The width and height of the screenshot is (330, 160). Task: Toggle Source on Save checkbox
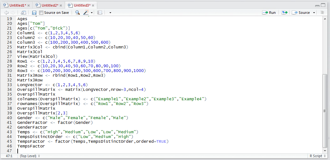tap(41, 13)
